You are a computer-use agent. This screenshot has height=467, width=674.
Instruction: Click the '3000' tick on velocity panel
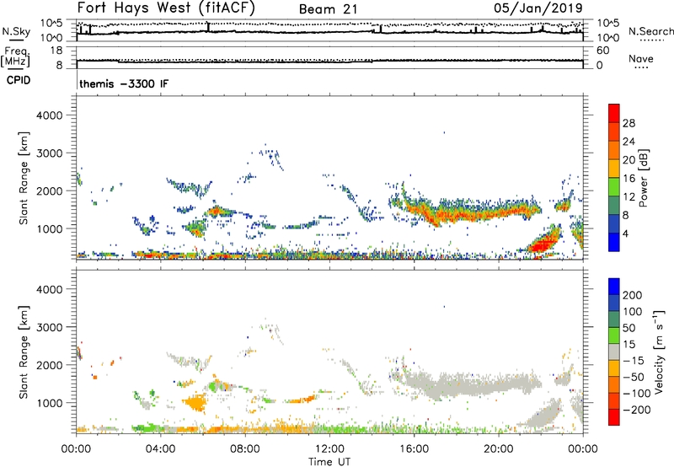(49, 327)
